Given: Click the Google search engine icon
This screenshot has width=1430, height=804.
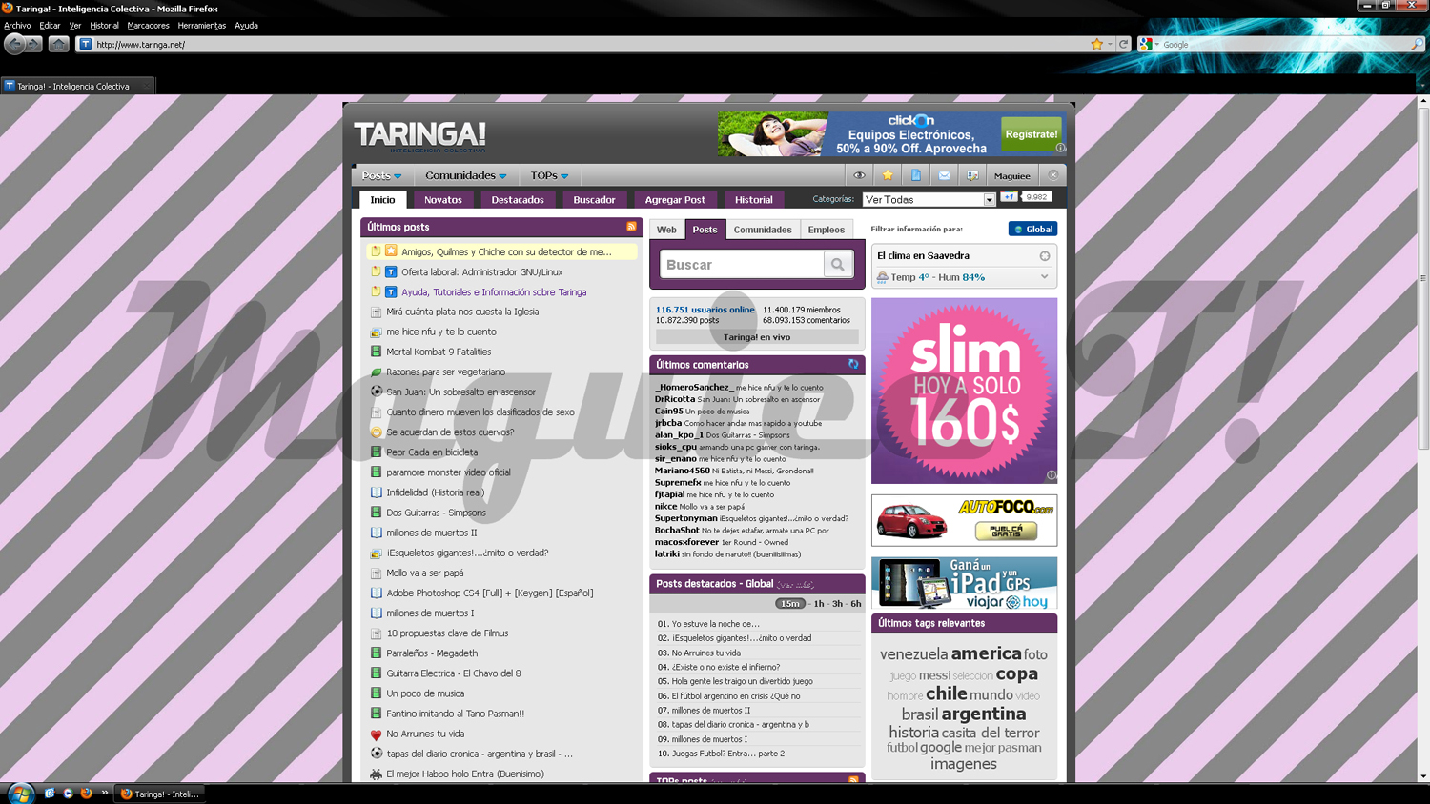Looking at the screenshot, I should point(1146,44).
